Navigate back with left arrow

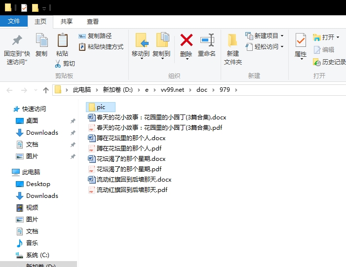9,90
